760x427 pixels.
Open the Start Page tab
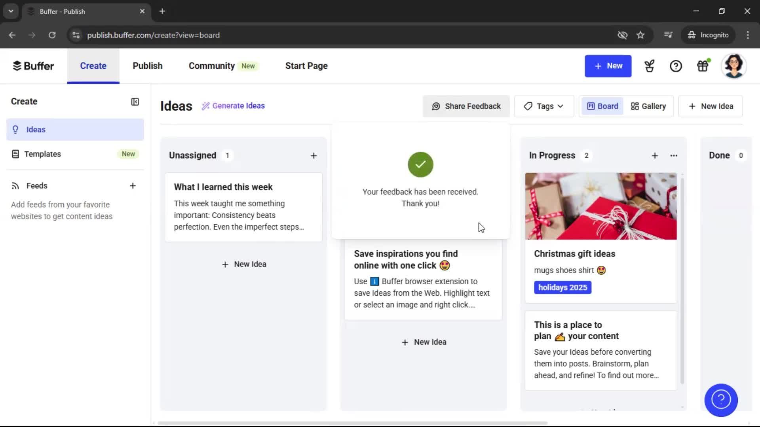306,66
